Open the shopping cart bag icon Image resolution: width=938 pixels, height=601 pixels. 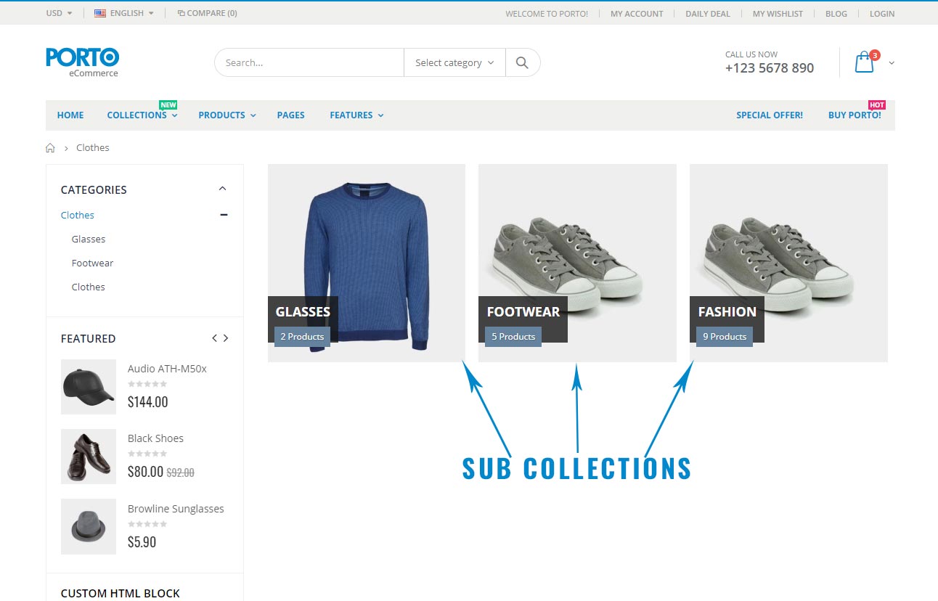click(x=864, y=62)
